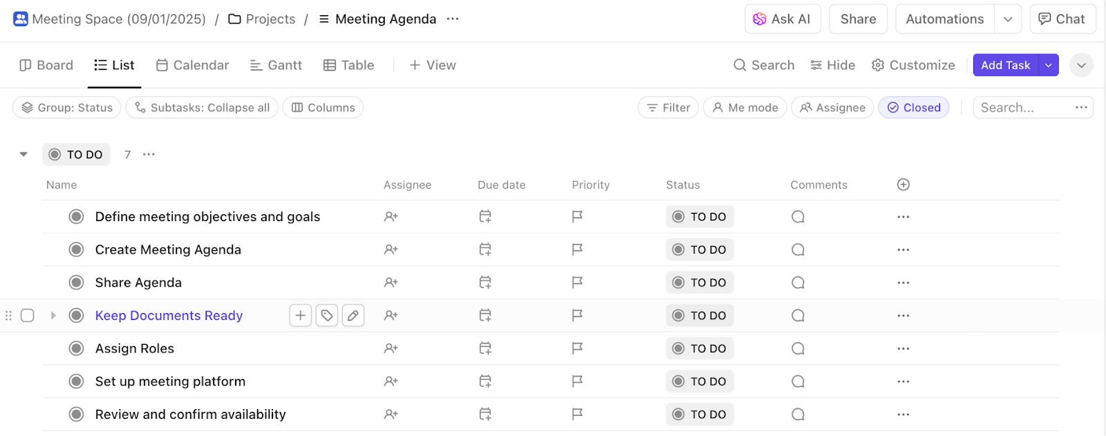Collapse the TO DO group
The width and height of the screenshot is (1106, 436).
(x=23, y=154)
